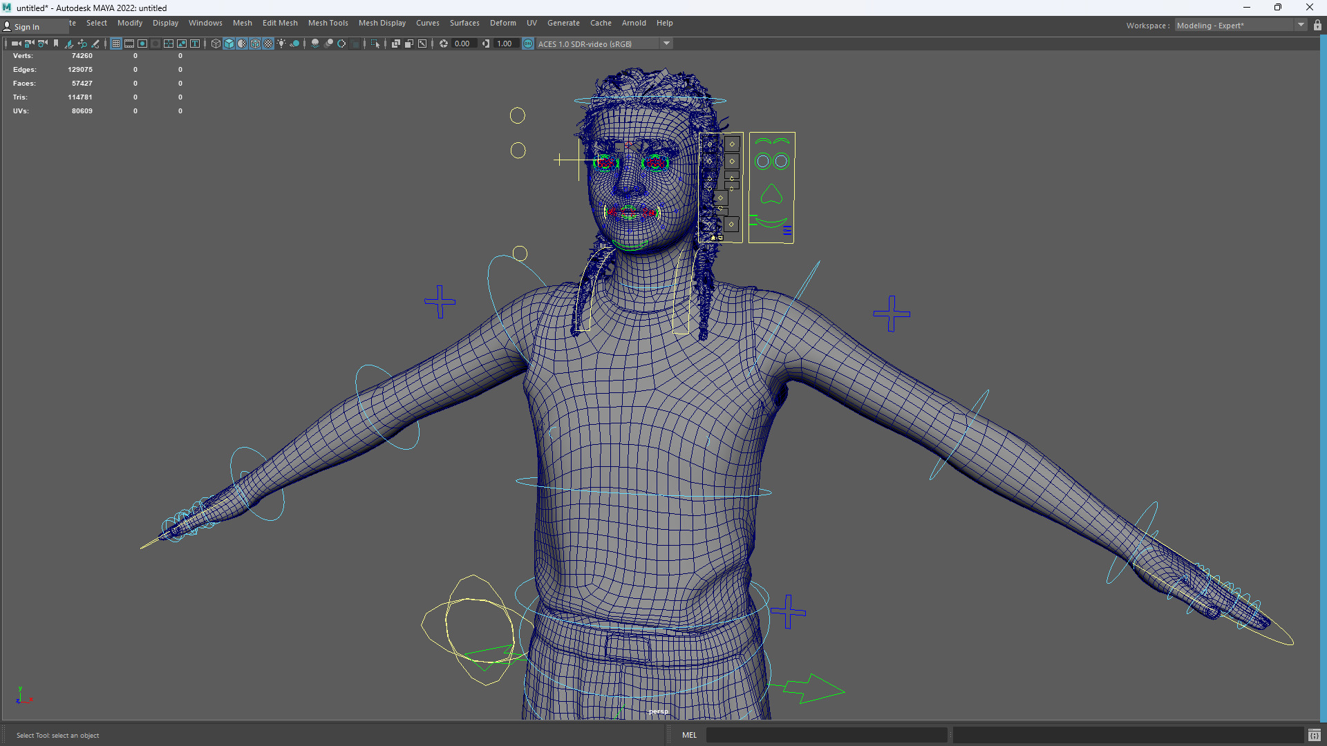The image size is (1327, 746).
Task: Enable textured display checker icon
Action: tap(268, 44)
